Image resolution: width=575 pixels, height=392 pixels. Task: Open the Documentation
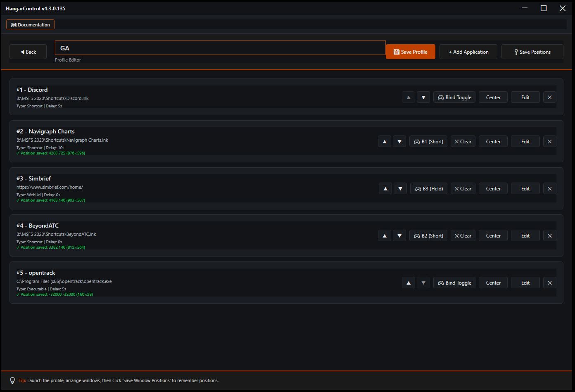30,24
